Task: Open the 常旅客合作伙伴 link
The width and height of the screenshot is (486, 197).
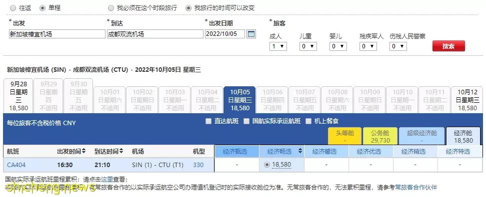Action: (416, 187)
